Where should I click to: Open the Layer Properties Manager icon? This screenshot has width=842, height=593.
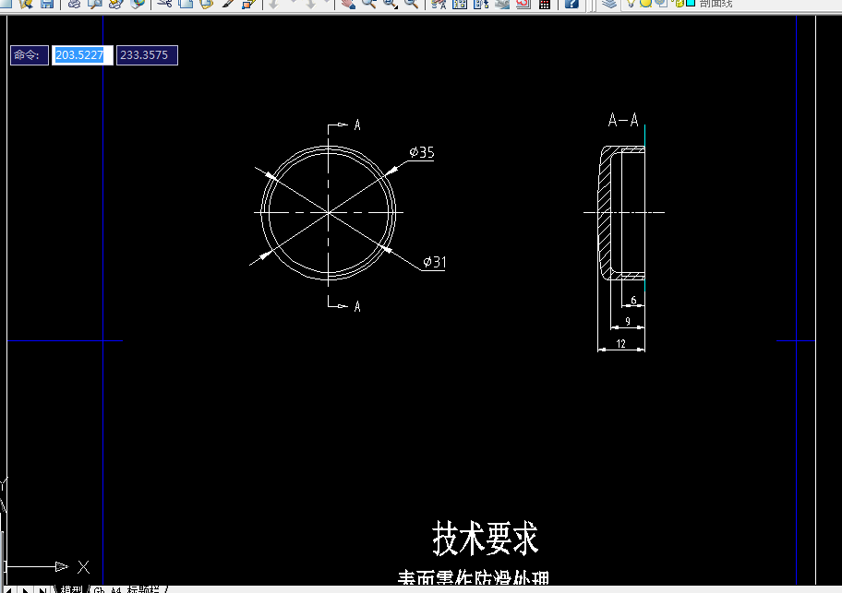[609, 5]
